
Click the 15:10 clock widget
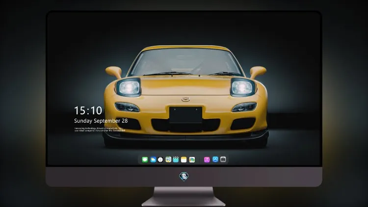pyautogui.click(x=88, y=110)
